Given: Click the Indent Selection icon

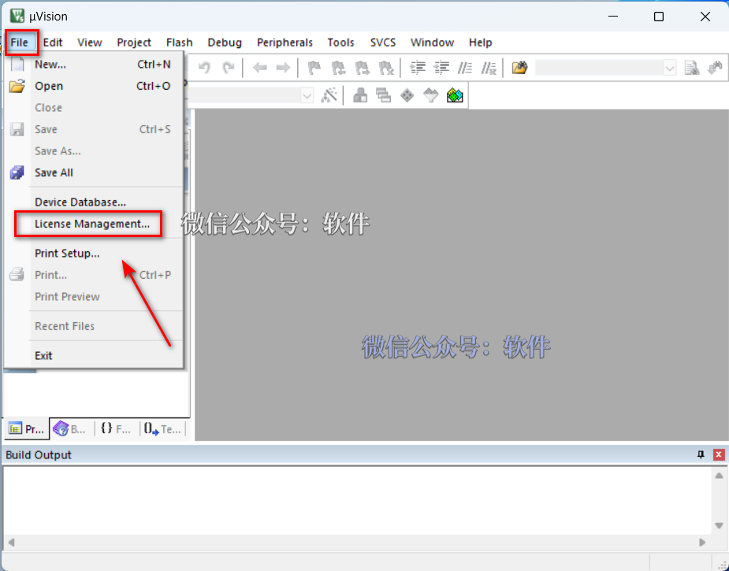Looking at the screenshot, I should (418, 68).
